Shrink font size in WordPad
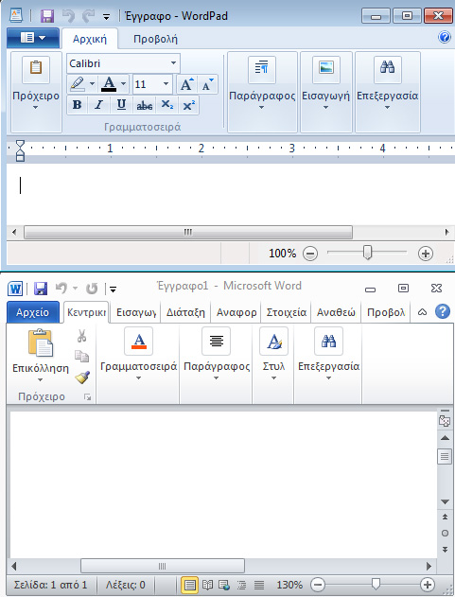The width and height of the screenshot is (455, 597). [x=208, y=84]
